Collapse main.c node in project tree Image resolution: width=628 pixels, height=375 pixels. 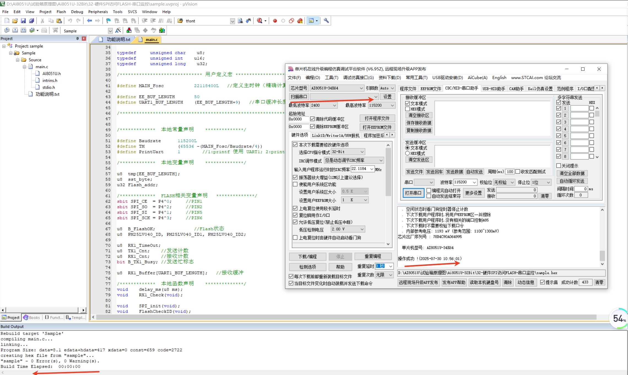click(25, 67)
